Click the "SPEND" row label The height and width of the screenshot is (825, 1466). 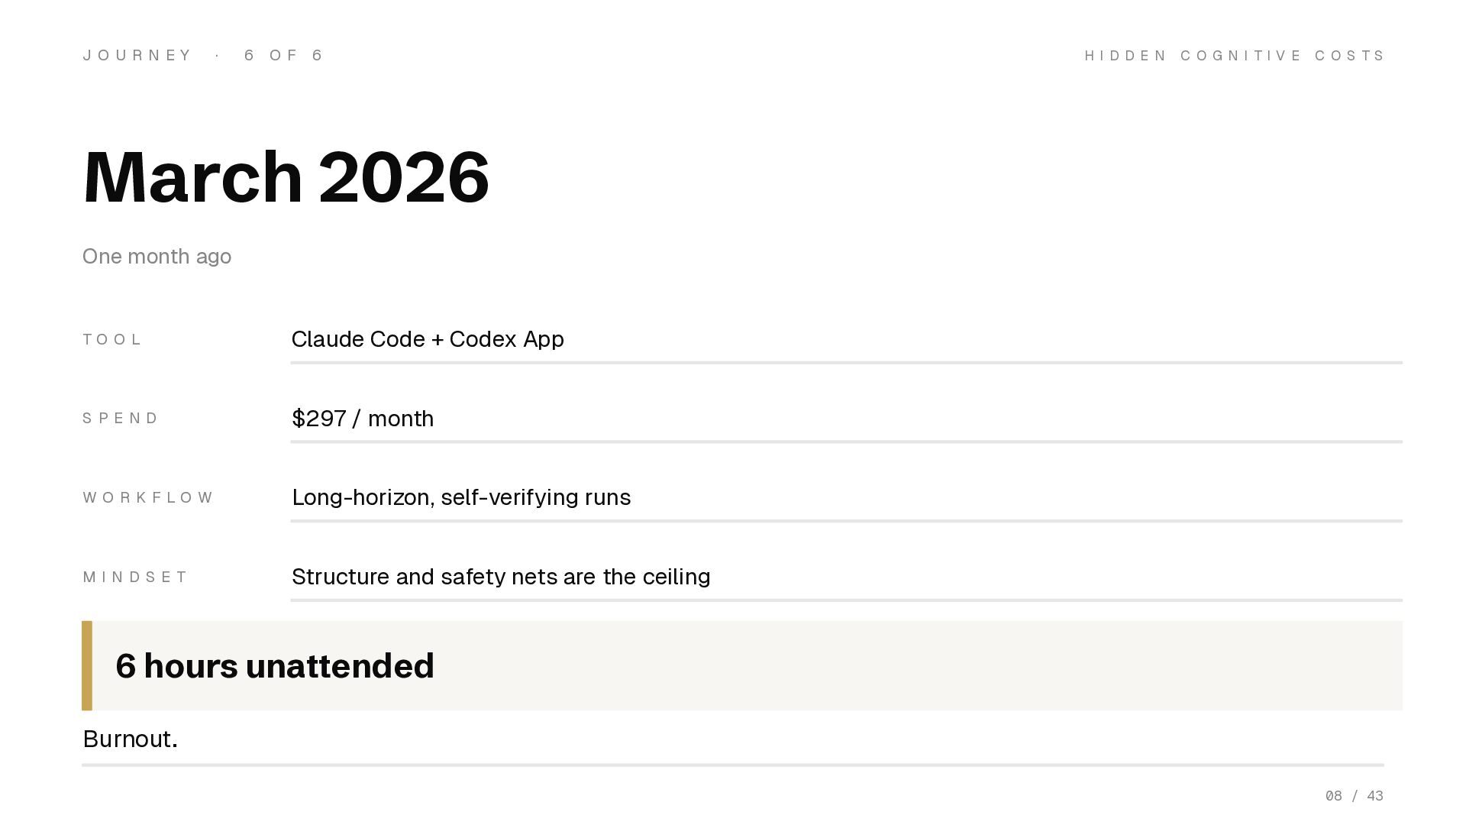(121, 419)
